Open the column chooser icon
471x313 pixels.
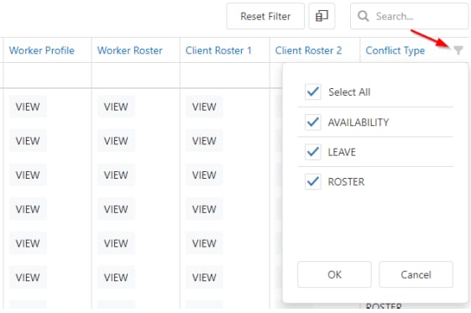pyautogui.click(x=322, y=16)
